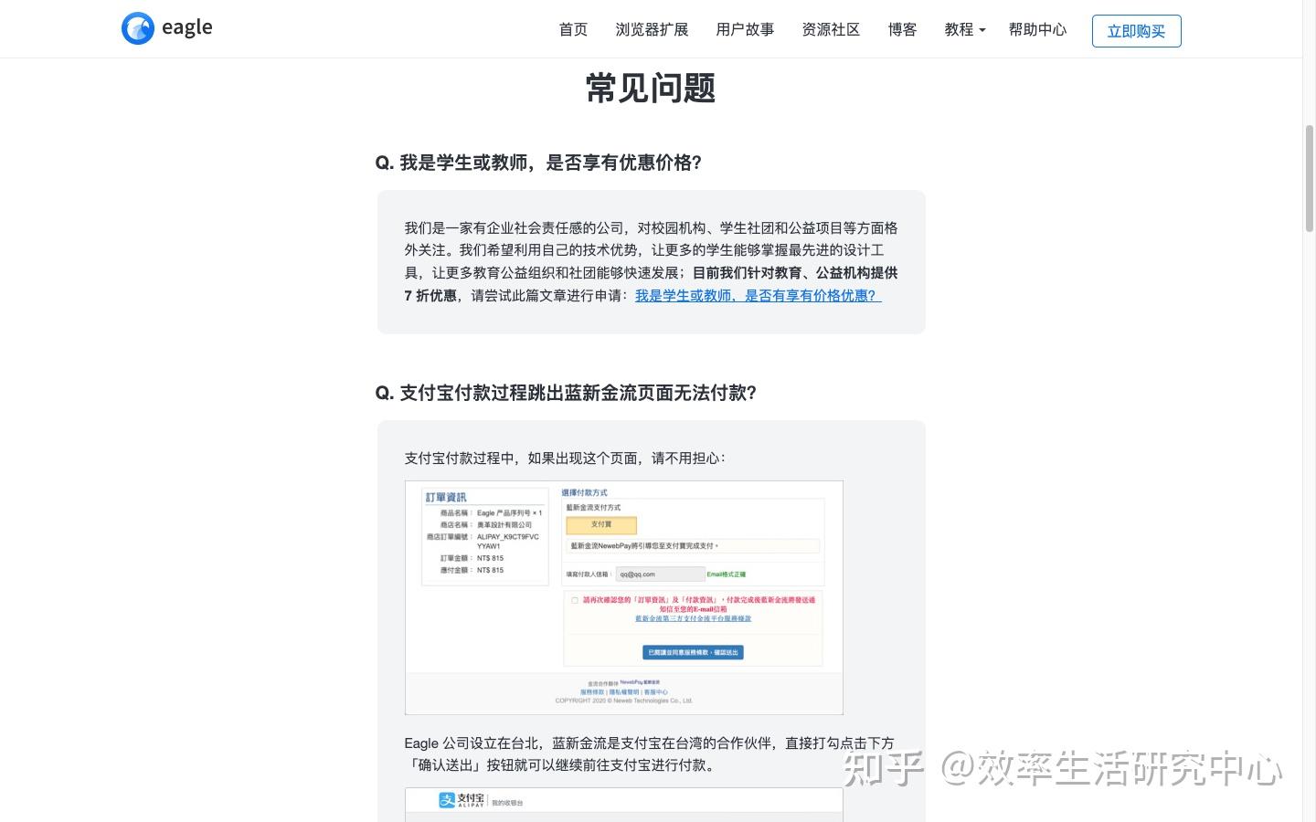
Task: Open the 首页 nav item
Action: tap(573, 29)
